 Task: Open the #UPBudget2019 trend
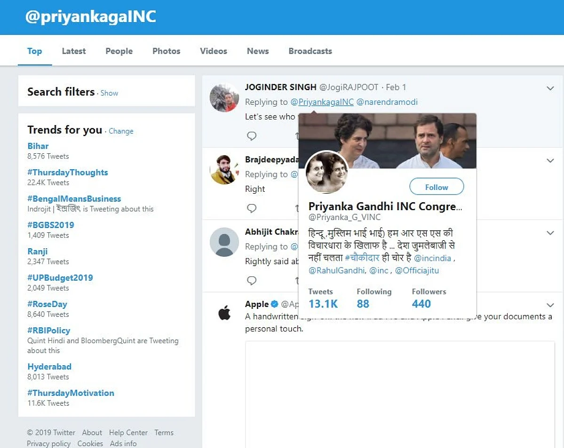60,277
